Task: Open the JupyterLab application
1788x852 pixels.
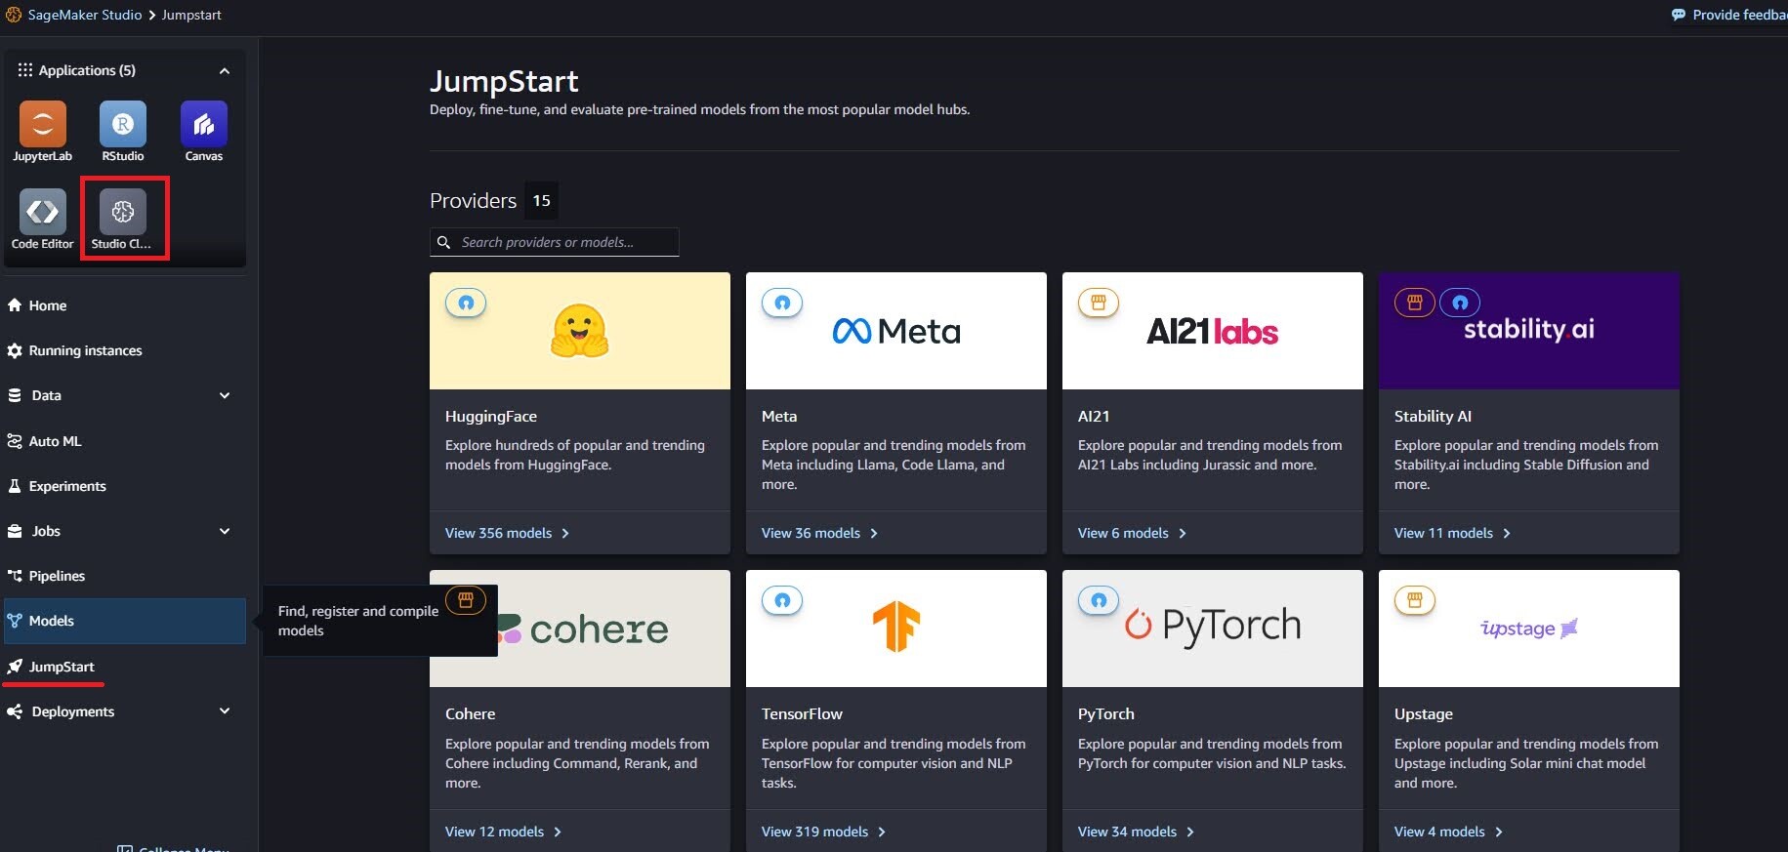Action: 42,125
